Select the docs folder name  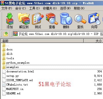coord(10,50)
